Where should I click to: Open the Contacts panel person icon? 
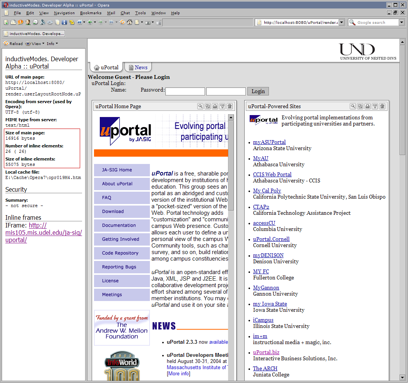coord(28,22)
